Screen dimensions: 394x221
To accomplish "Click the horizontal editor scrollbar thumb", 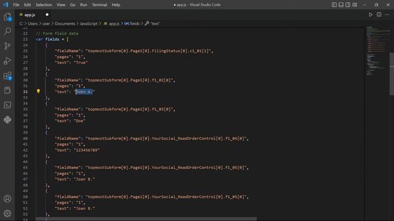I will 146,219.
